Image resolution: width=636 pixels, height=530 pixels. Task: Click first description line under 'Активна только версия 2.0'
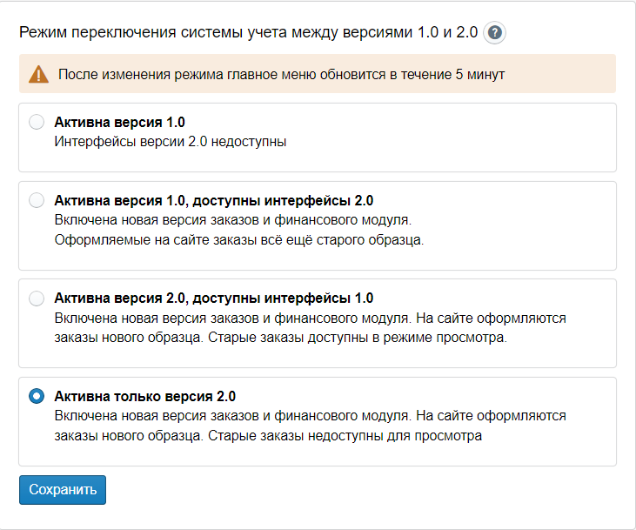tap(310, 416)
